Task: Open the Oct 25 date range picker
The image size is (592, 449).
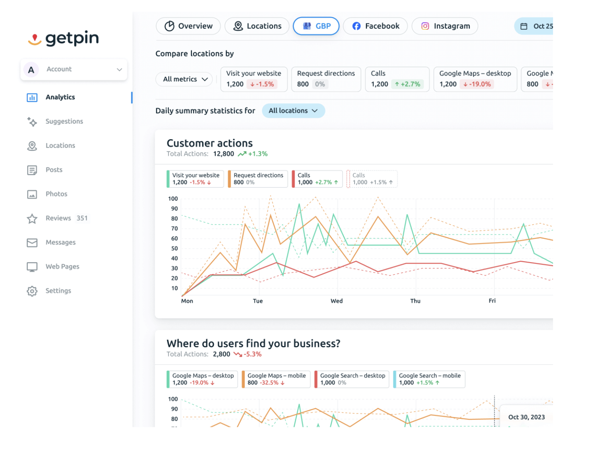Action: click(536, 26)
